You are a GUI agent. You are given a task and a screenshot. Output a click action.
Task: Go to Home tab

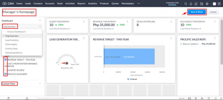point(19,3)
